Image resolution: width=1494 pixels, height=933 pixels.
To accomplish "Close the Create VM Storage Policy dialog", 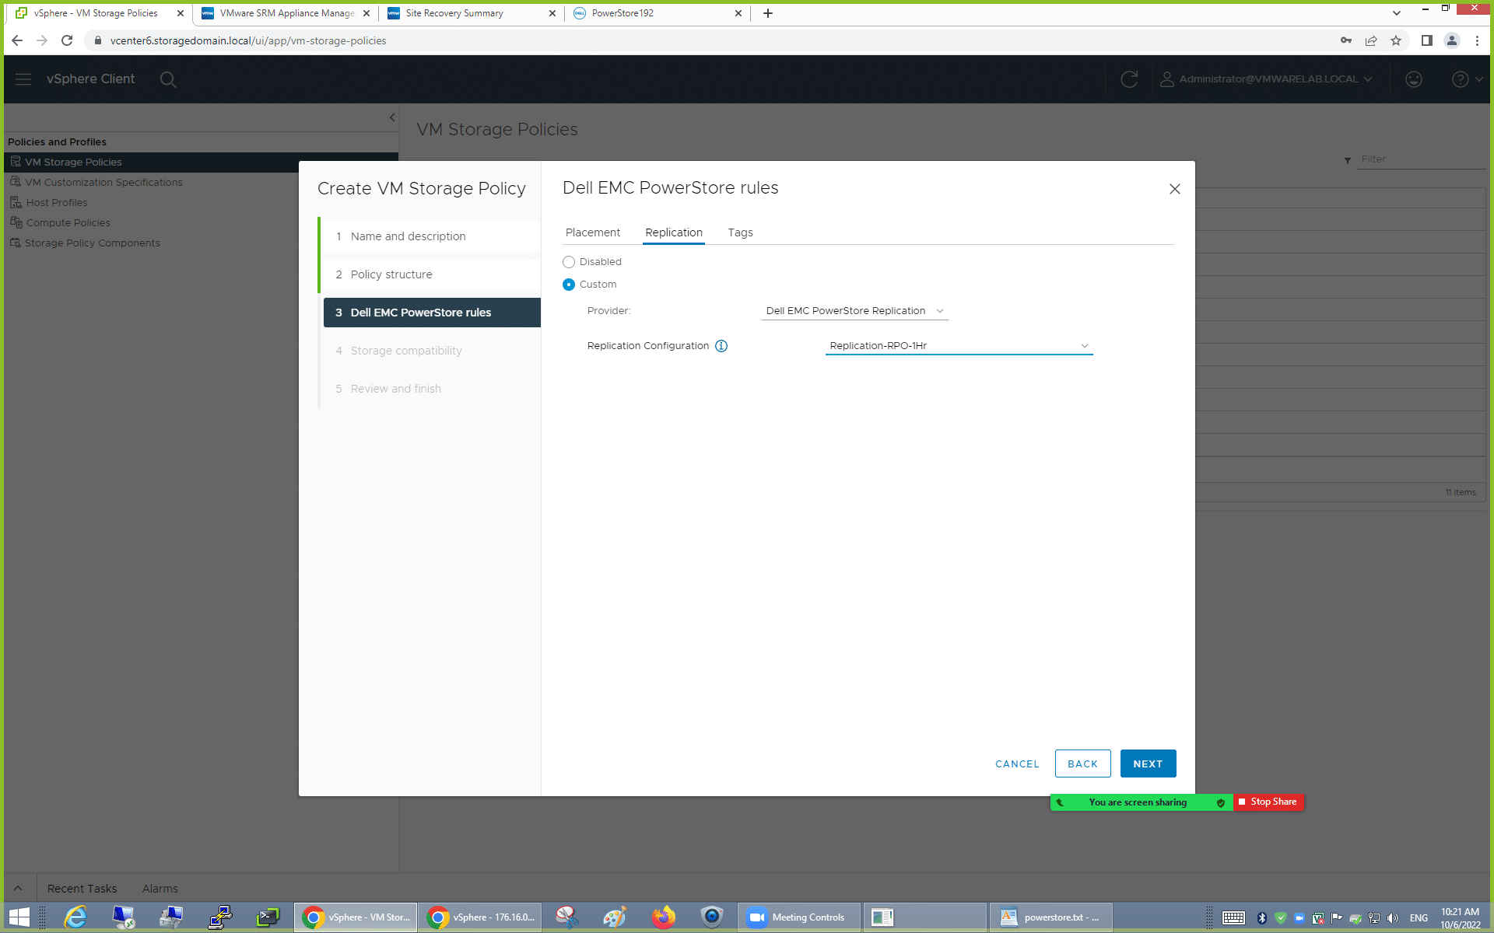I will [1175, 189].
